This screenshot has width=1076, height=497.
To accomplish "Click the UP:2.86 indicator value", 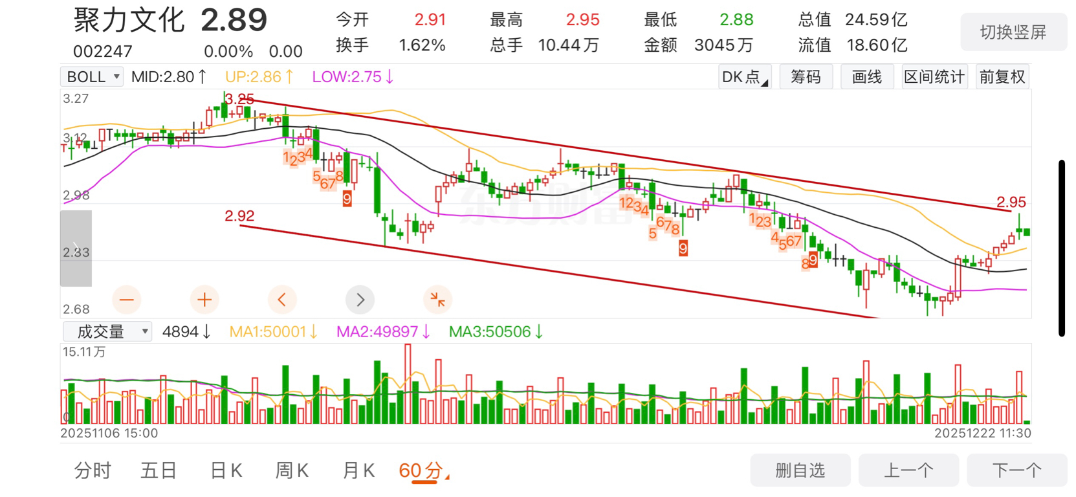I will [x=259, y=77].
